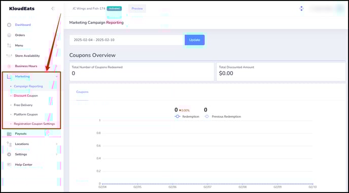Click the Orders icon in sidebar
Viewport: 349px width, 193px height.
coord(9,35)
